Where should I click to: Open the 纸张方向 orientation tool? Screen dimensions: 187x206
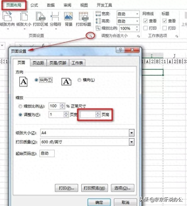click(x=7, y=20)
